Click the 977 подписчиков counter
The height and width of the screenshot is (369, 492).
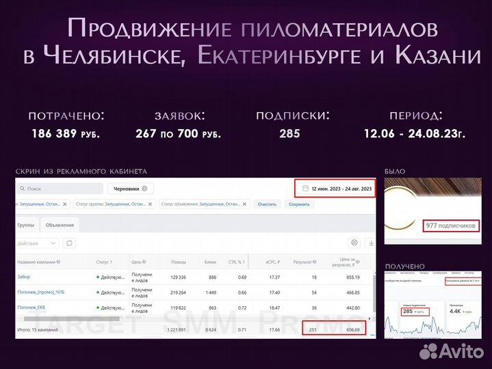(x=451, y=225)
